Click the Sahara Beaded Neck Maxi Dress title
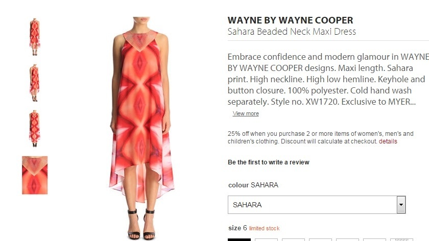Viewport: 429px width, 241px height. tap(292, 32)
